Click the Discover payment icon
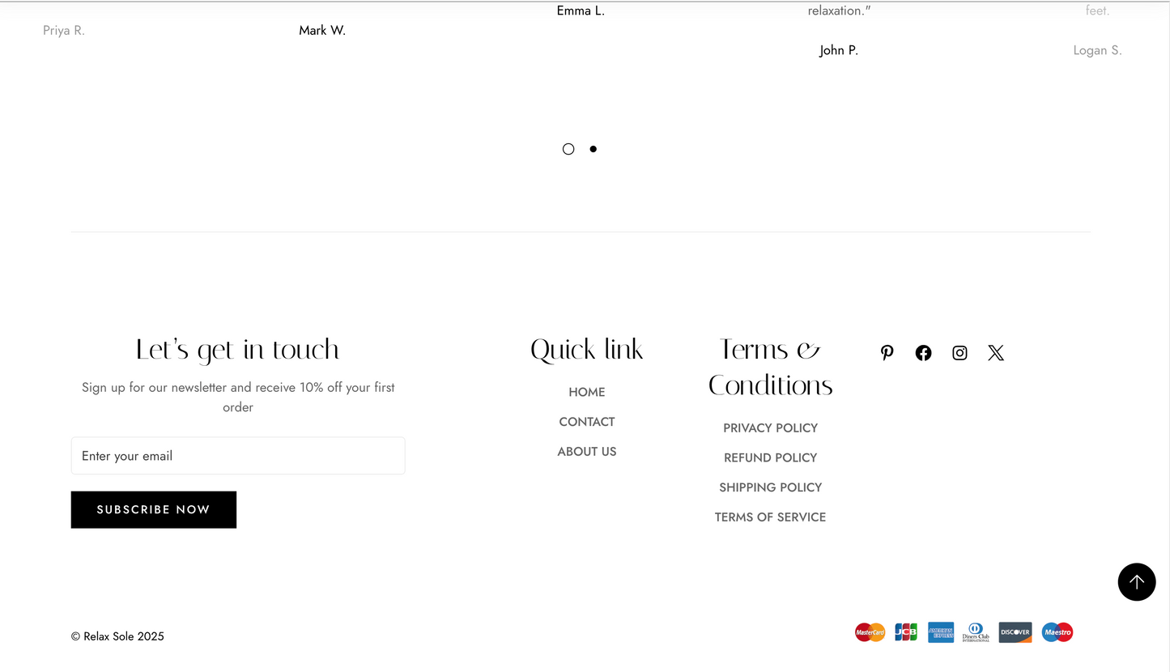 click(x=1015, y=632)
